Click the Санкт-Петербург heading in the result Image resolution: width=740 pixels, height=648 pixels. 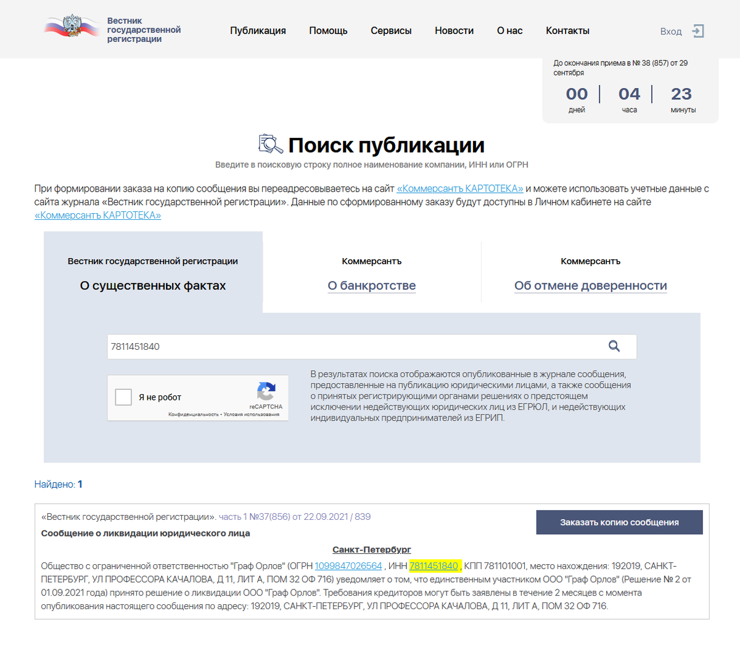tap(372, 549)
